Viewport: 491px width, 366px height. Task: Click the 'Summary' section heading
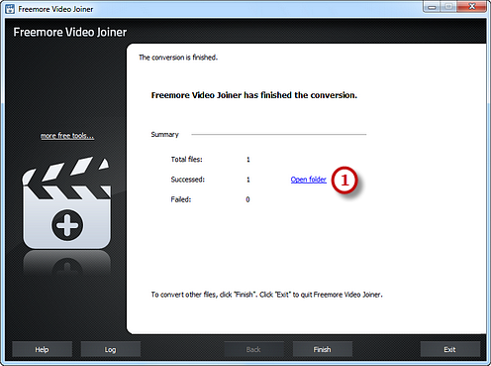pyautogui.click(x=164, y=135)
